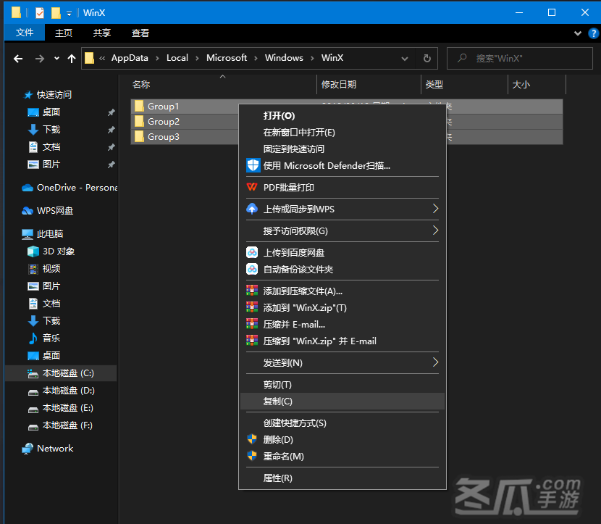Click chevron after AppData in address bar
Viewport: 601px width, 524px height.
tap(157, 58)
